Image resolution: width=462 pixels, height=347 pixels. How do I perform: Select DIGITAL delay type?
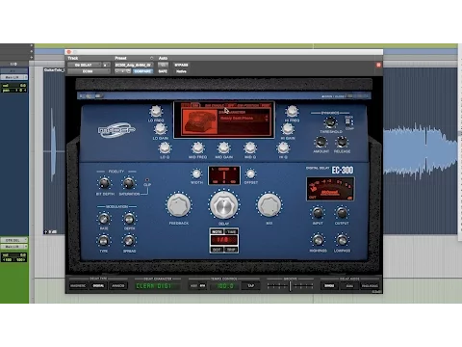pyautogui.click(x=98, y=285)
